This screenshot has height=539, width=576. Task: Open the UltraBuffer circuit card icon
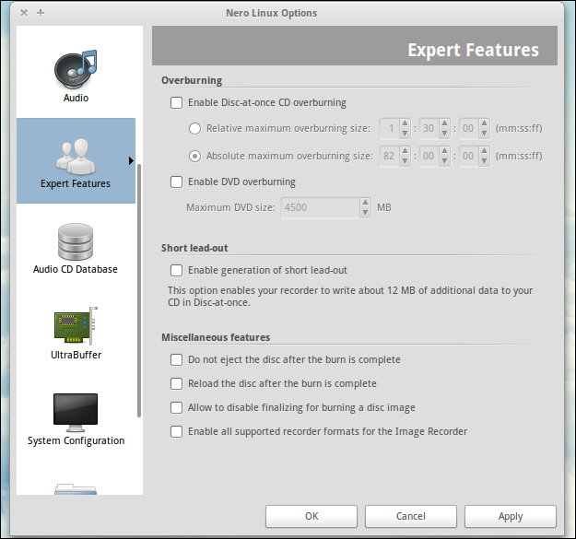point(76,325)
